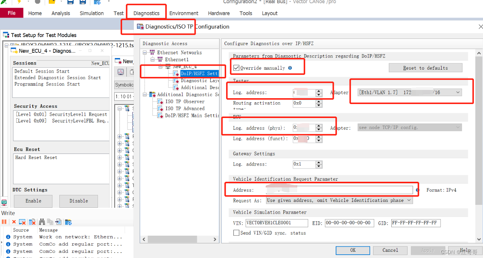Enable Send VIN/GID sync. status checkbox
483x258 pixels.
pos(236,233)
